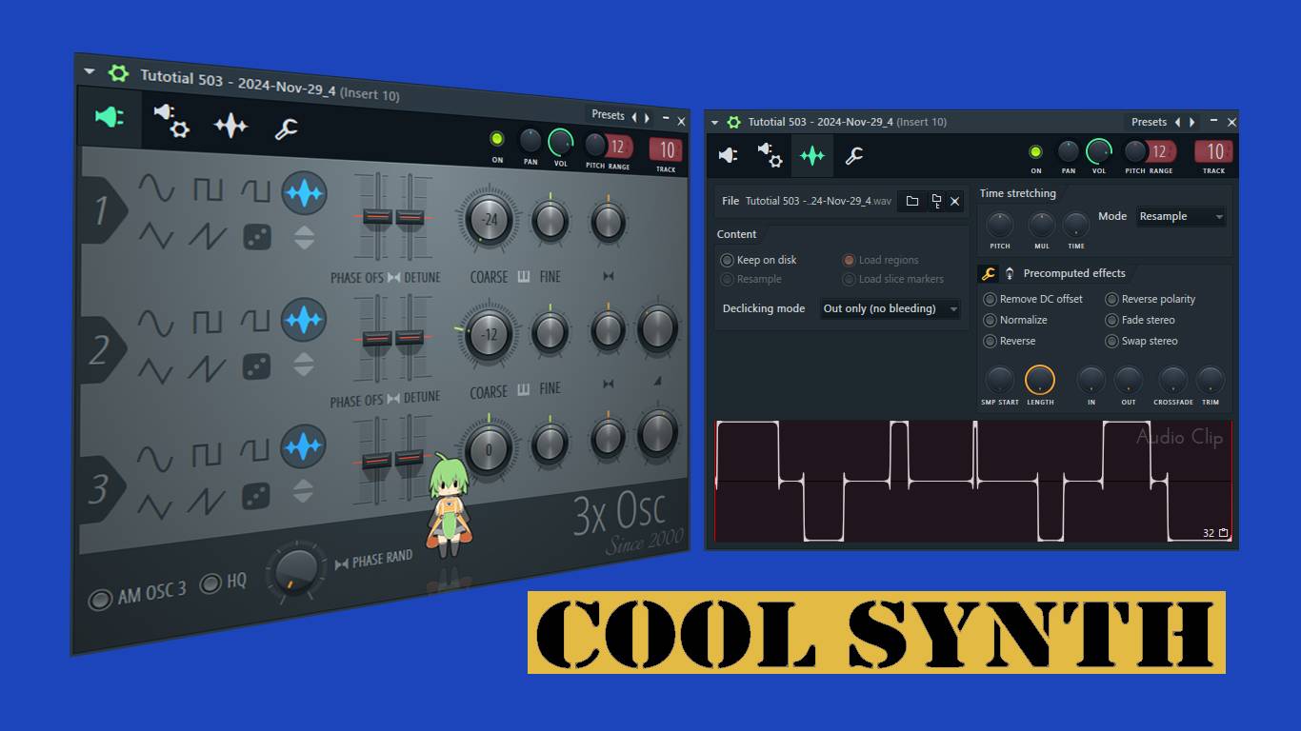Image resolution: width=1301 pixels, height=731 pixels.
Task: Click gear icon in 3x Osc title bar
Action: click(118, 73)
